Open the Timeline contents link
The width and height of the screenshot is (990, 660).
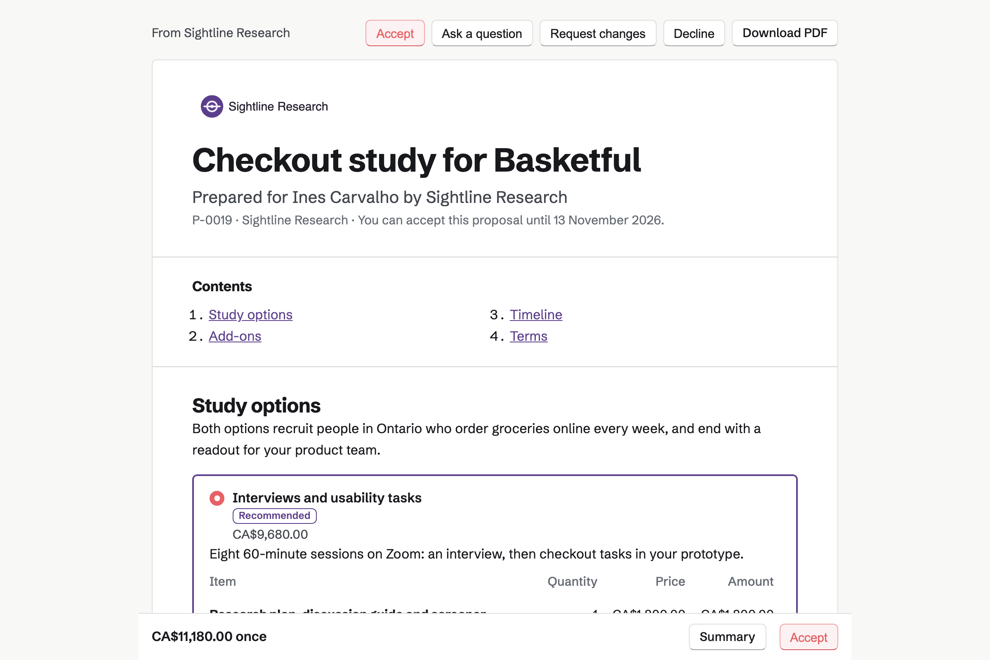pyautogui.click(x=536, y=314)
